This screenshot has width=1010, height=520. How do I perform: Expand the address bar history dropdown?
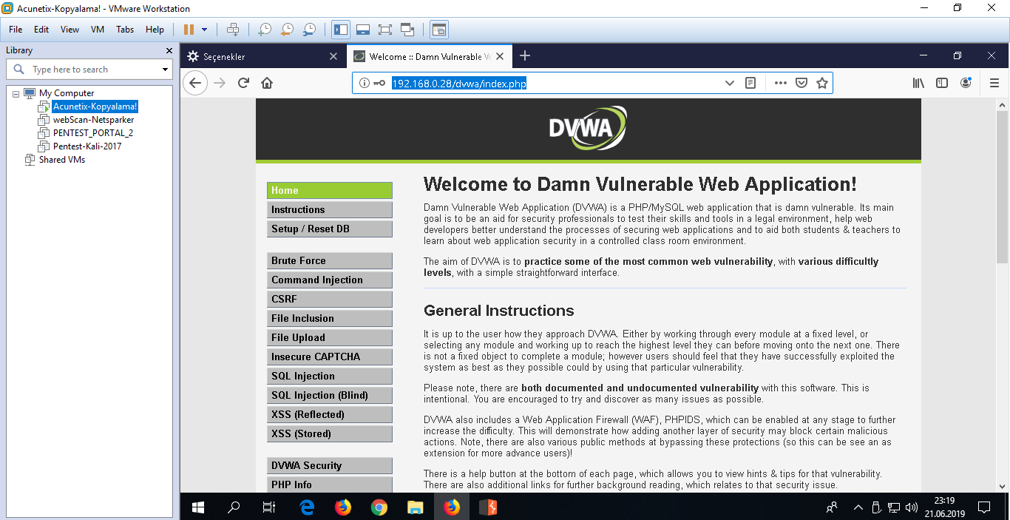[729, 83]
